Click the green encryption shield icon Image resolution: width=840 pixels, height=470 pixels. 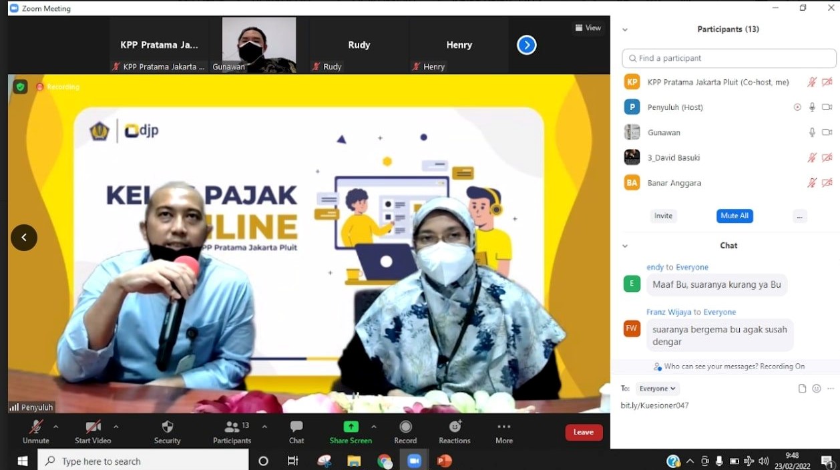click(x=21, y=87)
